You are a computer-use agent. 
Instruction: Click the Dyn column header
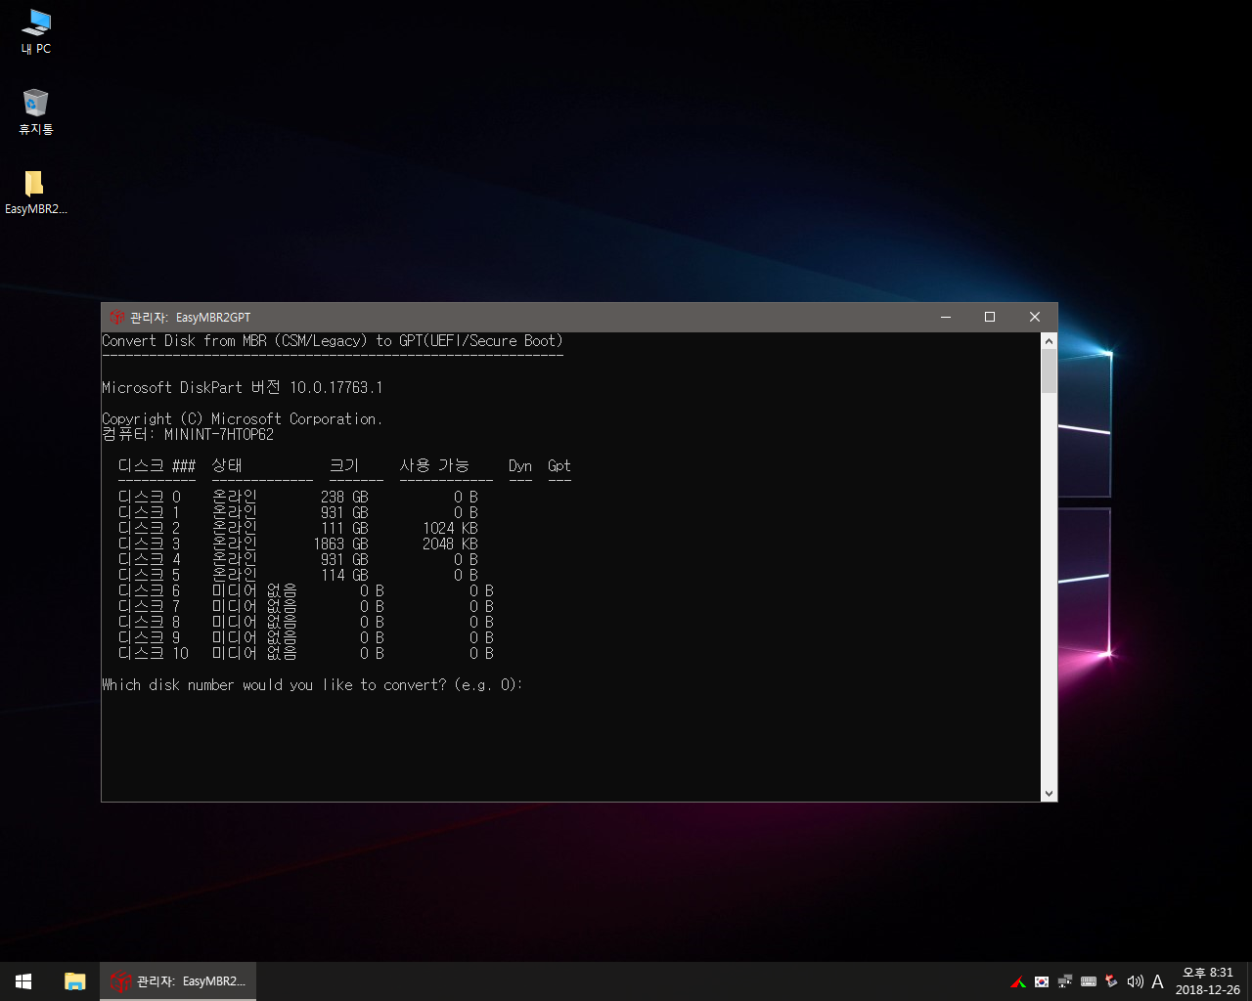[520, 466]
